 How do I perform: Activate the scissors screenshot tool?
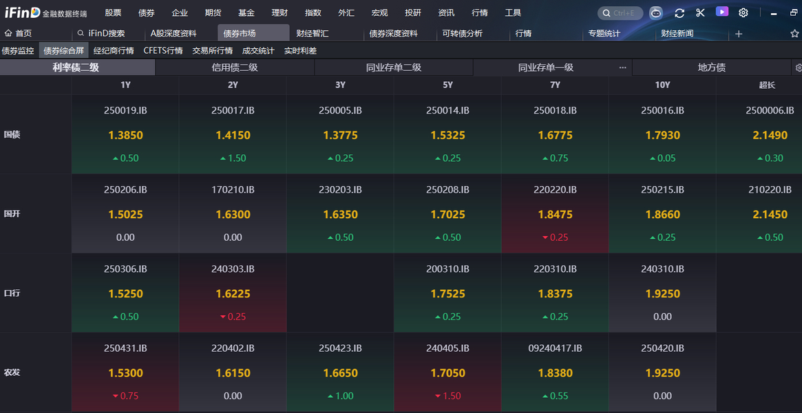point(700,12)
